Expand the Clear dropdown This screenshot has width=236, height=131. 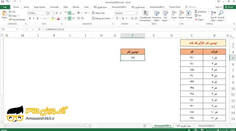click(x=204, y=20)
